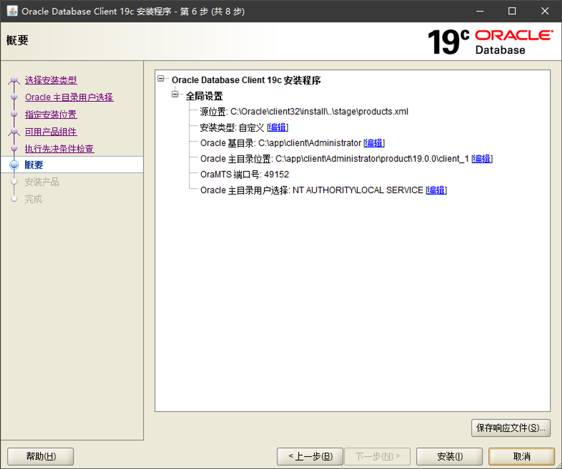Select the OraMTS 端口号 tree entry
The width and height of the screenshot is (562, 469).
(x=244, y=174)
